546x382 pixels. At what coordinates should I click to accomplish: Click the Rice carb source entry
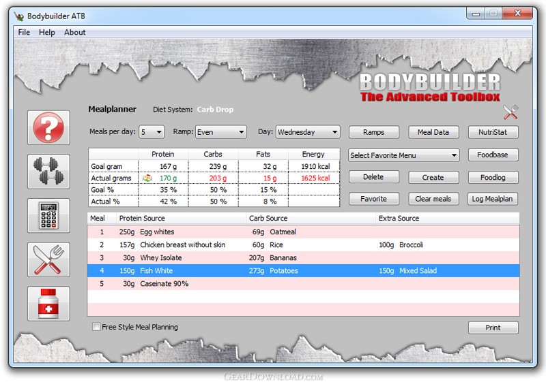[x=276, y=245]
